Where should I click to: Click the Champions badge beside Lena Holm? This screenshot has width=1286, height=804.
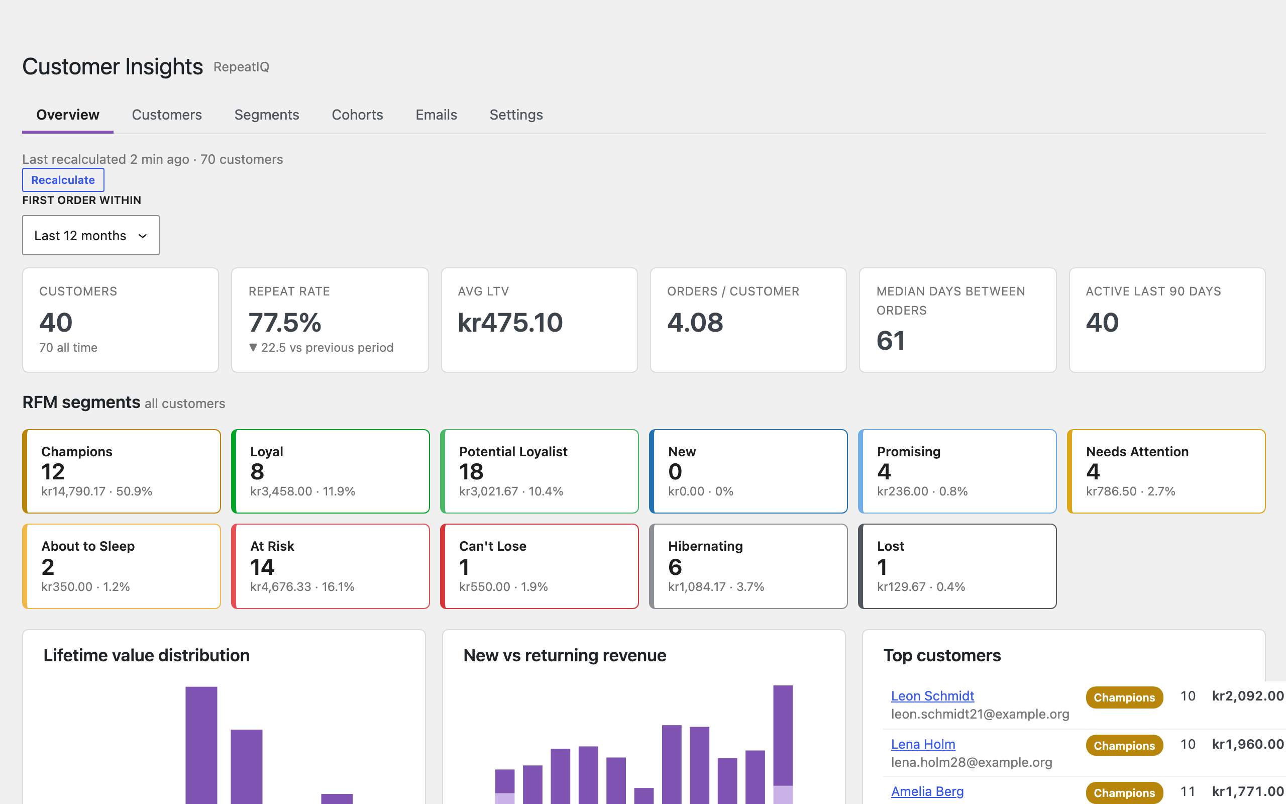1124,746
